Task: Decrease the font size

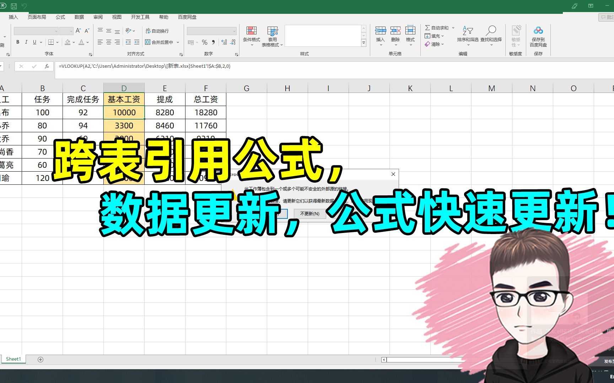Action: (x=87, y=31)
